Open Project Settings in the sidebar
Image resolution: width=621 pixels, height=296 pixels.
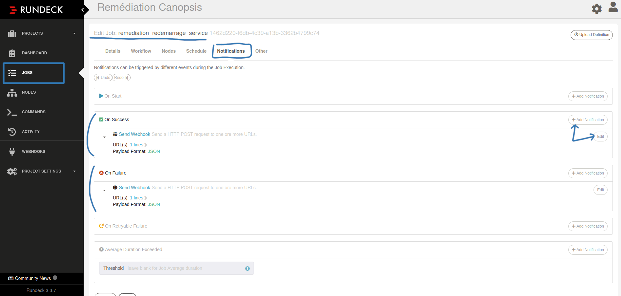click(x=42, y=171)
